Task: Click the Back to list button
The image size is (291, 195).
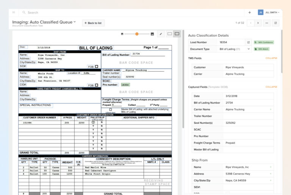Action: tap(93, 23)
